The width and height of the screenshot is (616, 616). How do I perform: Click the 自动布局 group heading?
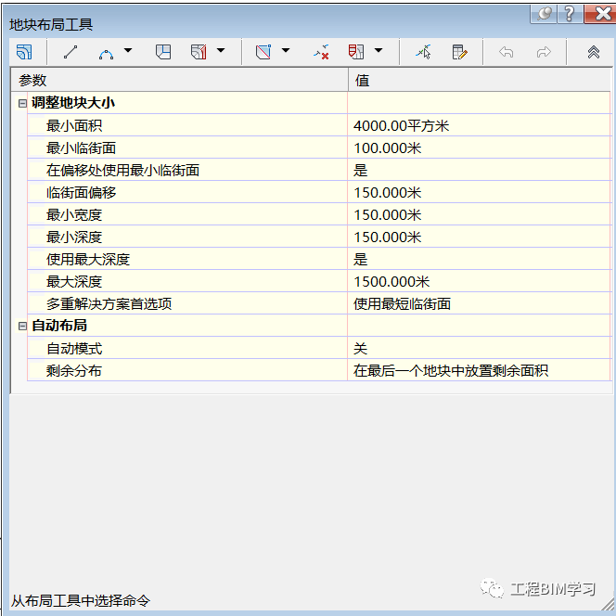(59, 326)
